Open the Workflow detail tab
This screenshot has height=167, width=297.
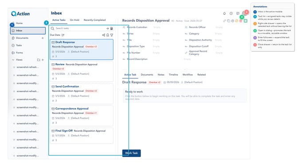coord(188,75)
